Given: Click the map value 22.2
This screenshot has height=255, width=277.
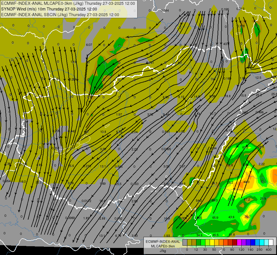Looking at the screenshot, I should [x=39, y=182].
